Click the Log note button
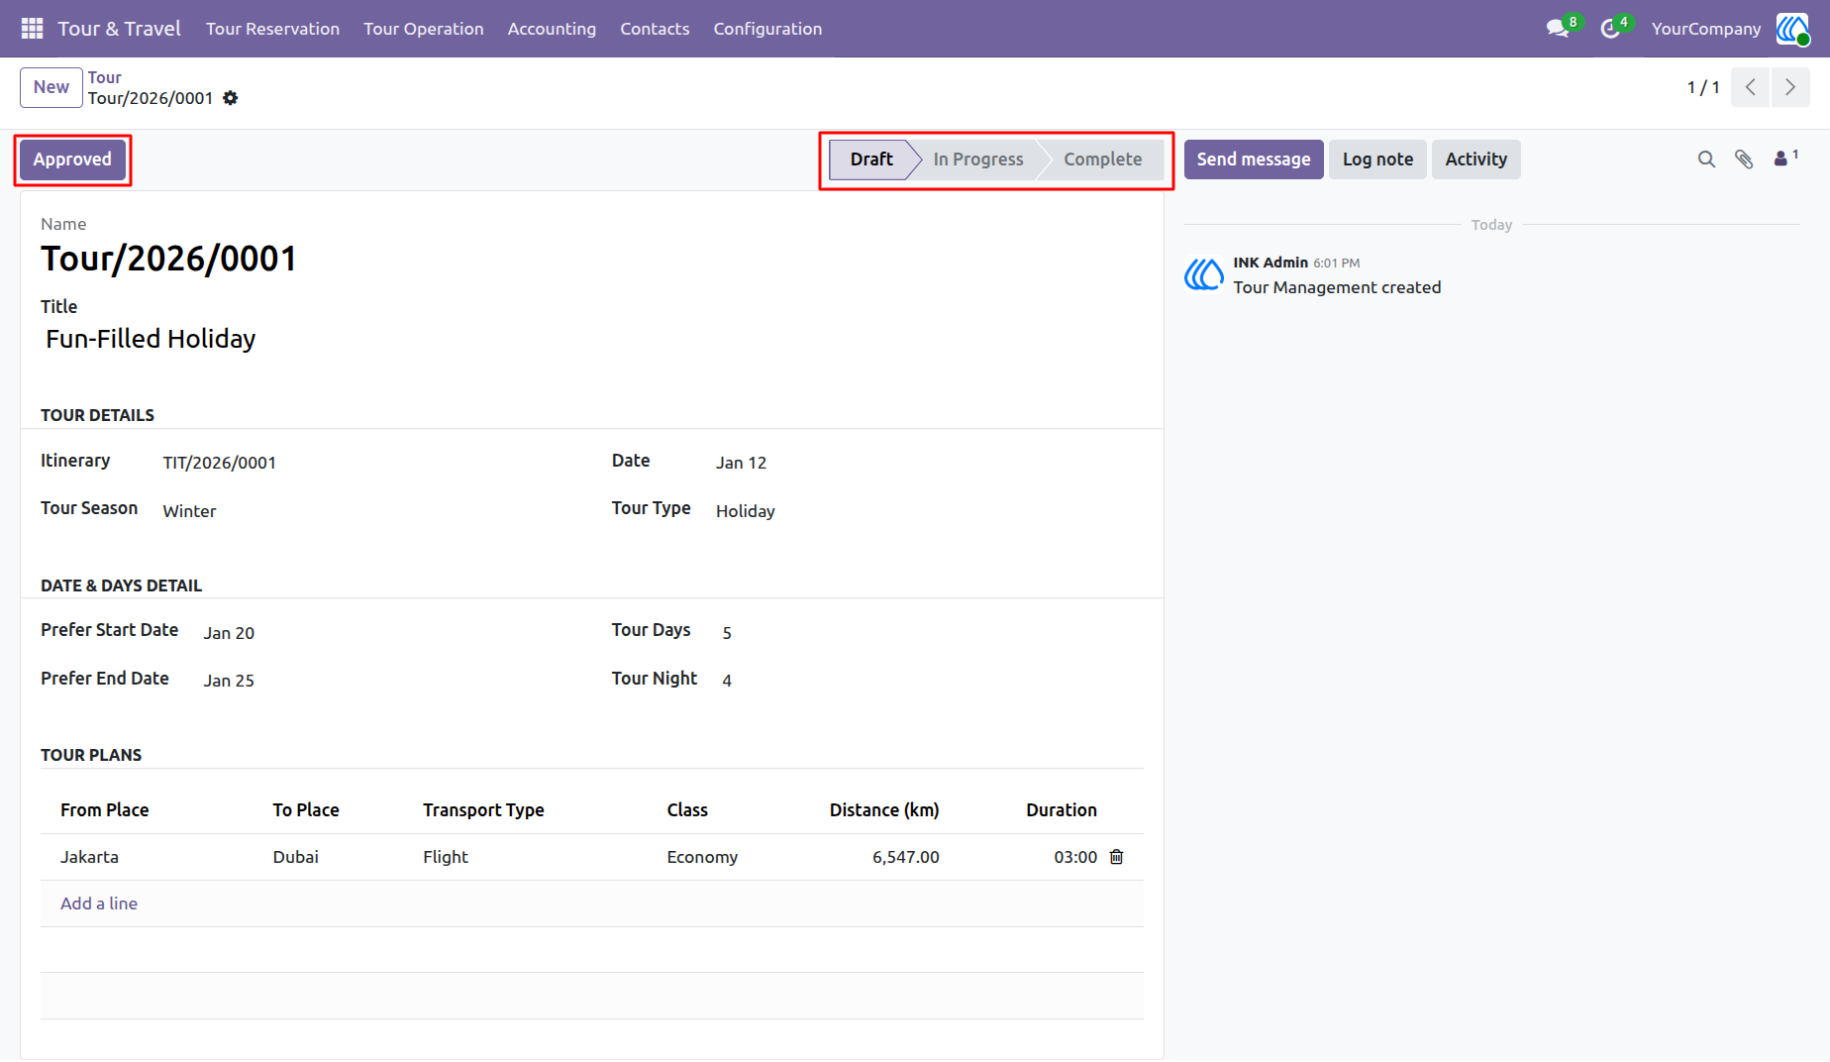This screenshot has width=1830, height=1062. point(1377,159)
